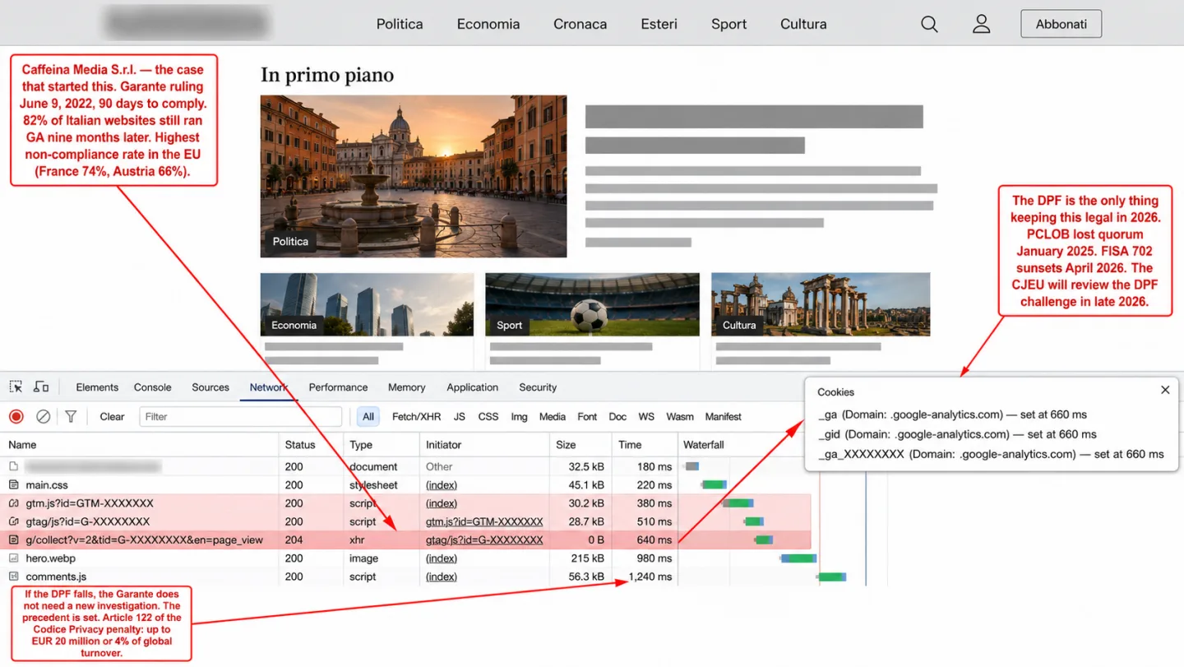The image size is (1184, 667).
Task: Switch to the Performance tab
Action: pos(338,387)
